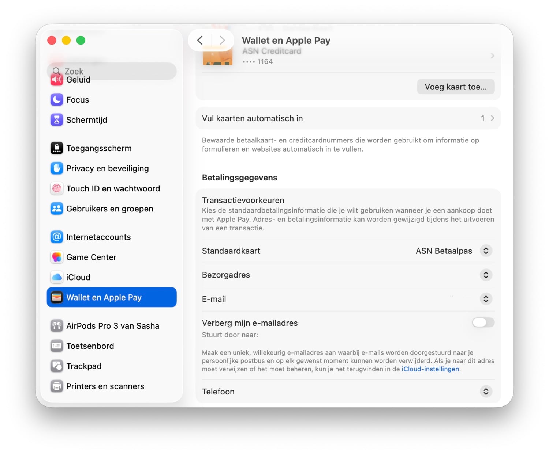The width and height of the screenshot is (549, 454).
Task: Click Voeg kaart toe button
Action: pos(456,87)
